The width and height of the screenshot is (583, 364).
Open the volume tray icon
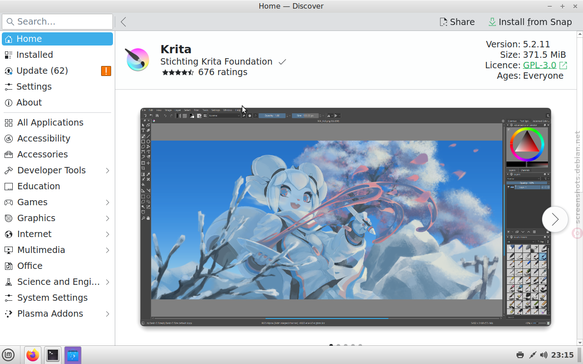pos(543,355)
